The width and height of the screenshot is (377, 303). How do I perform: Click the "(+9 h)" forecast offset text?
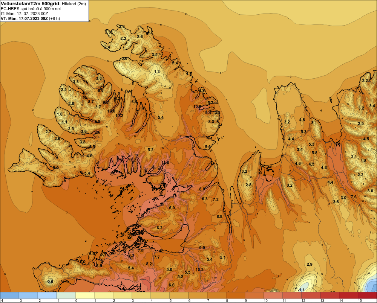[55, 18]
